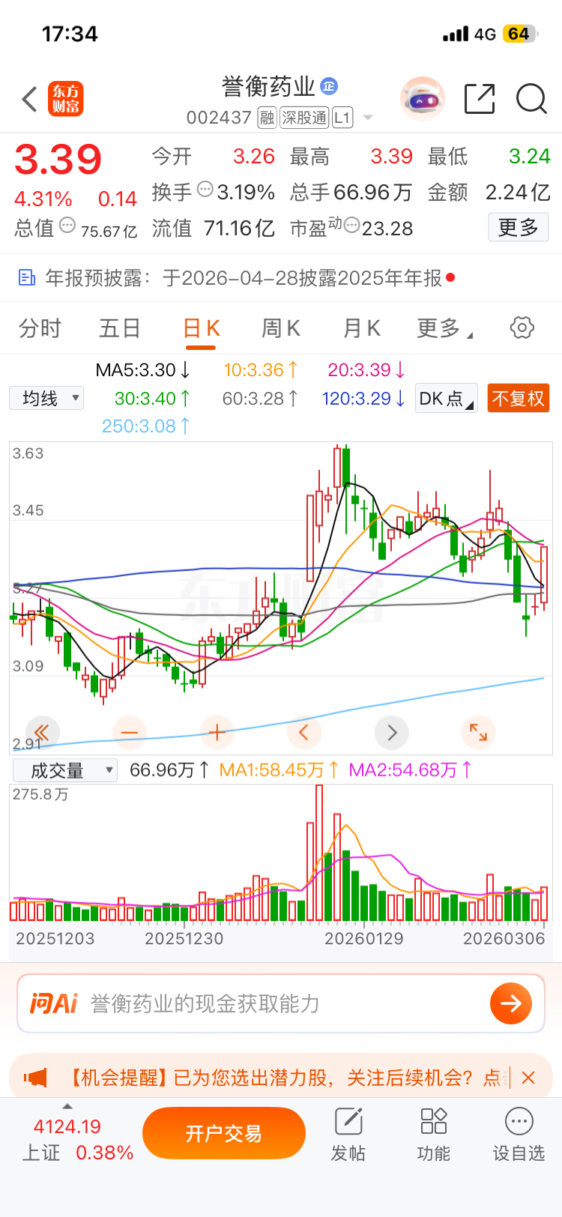
Task: Open the share icon
Action: [x=480, y=99]
